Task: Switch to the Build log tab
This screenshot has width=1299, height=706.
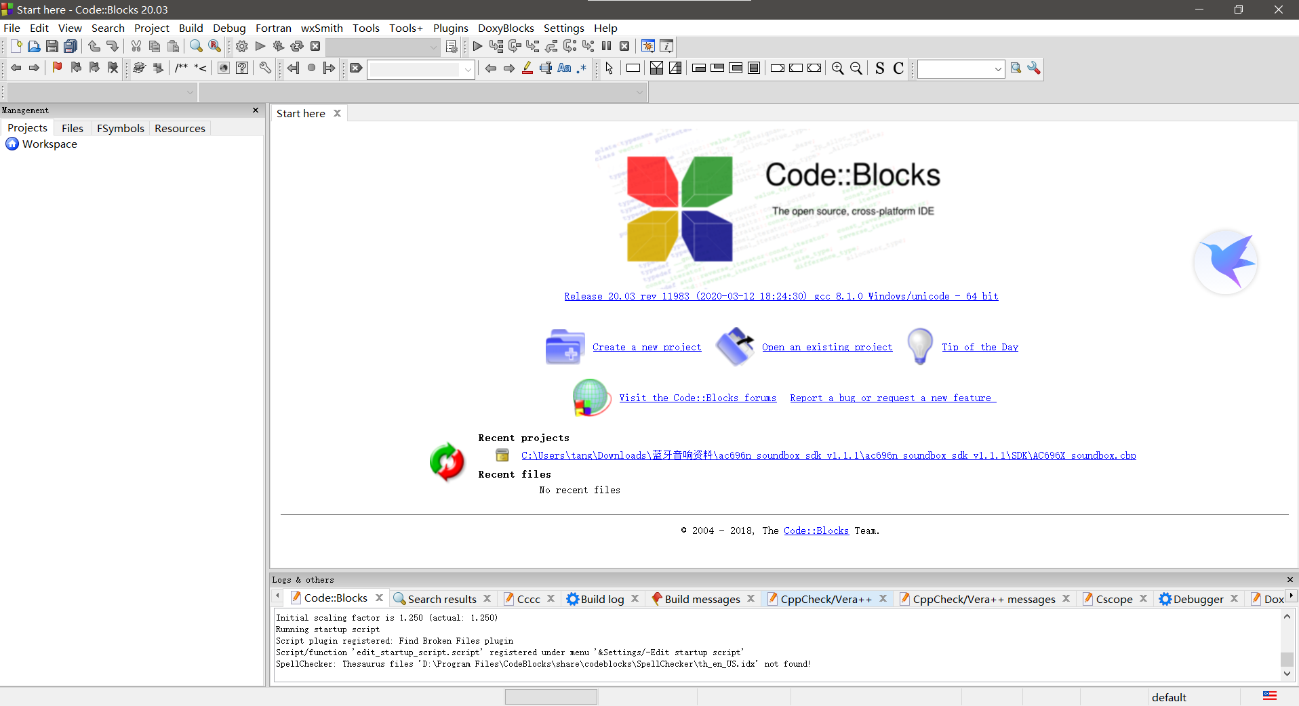Action: click(x=602, y=599)
